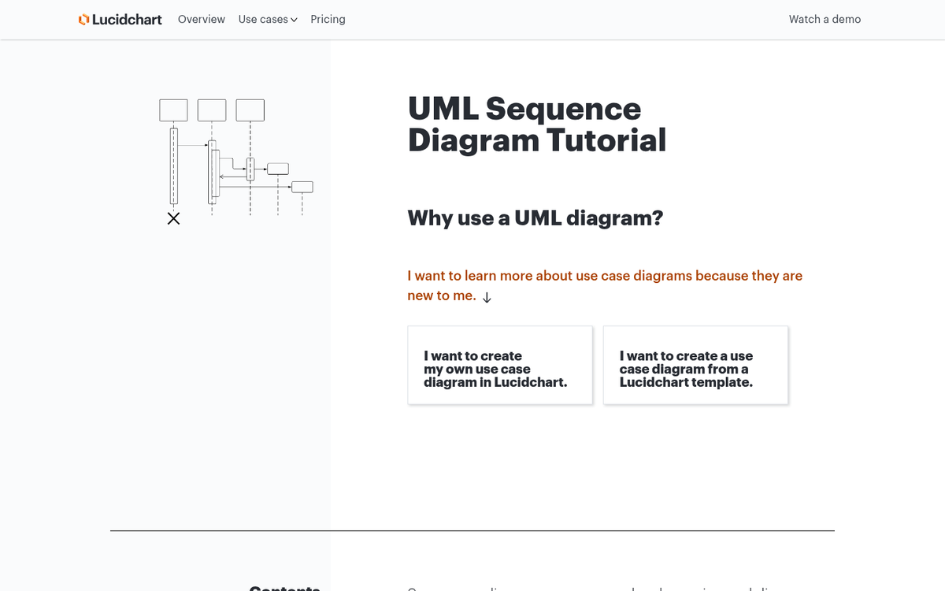Click the Lucidchart wordmark in the header
945x591 pixels.
click(126, 19)
